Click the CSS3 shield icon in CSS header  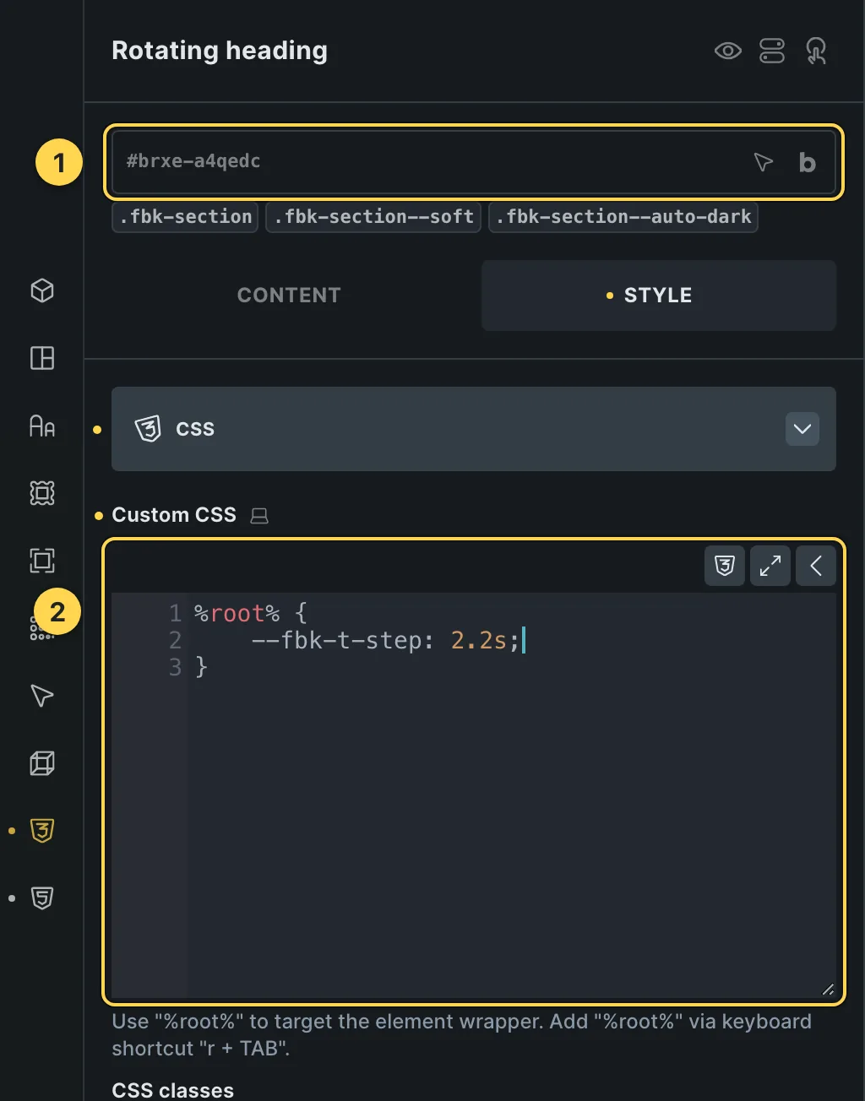coord(148,429)
